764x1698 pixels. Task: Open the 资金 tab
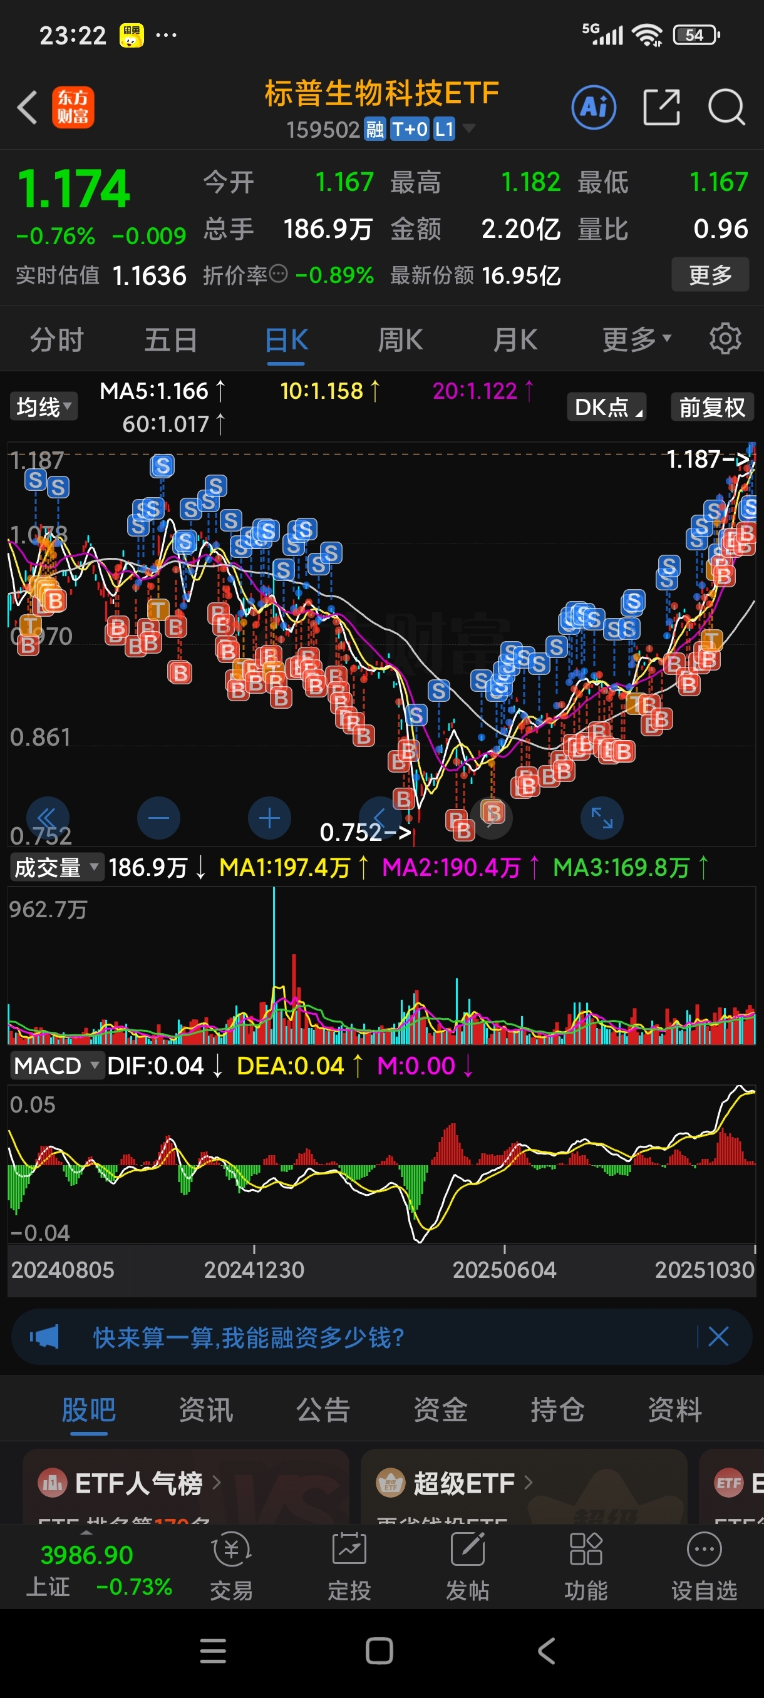click(x=440, y=1409)
